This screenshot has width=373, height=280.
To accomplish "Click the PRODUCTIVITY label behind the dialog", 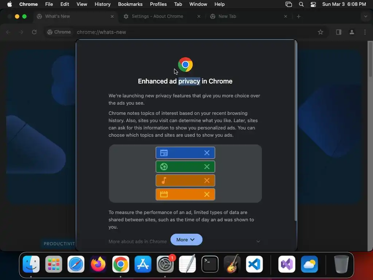I will point(59,244).
